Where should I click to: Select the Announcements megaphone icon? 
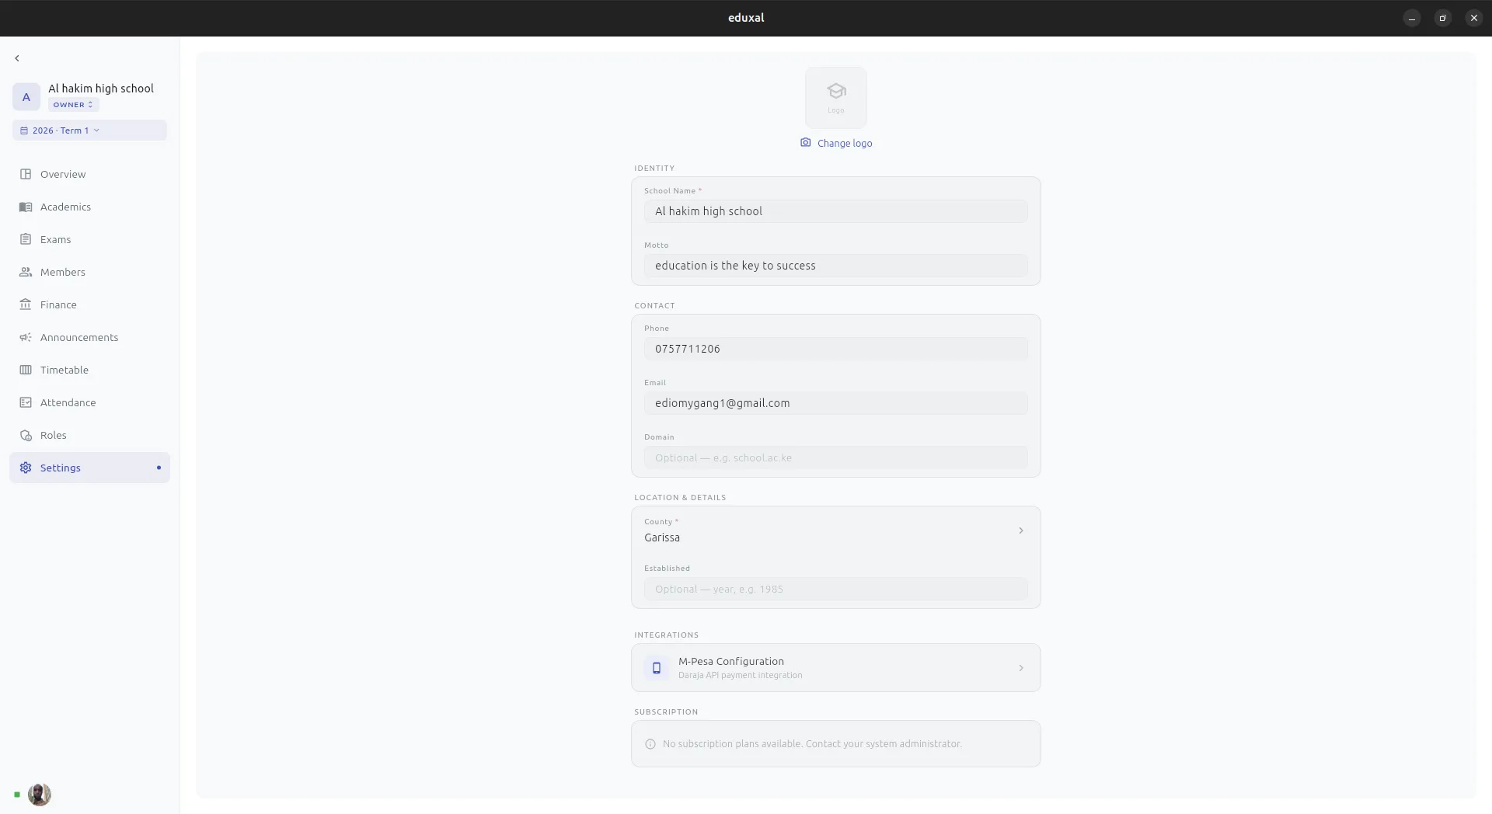coord(26,337)
